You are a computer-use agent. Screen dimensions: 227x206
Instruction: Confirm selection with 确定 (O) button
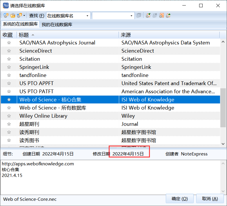[179, 199]
